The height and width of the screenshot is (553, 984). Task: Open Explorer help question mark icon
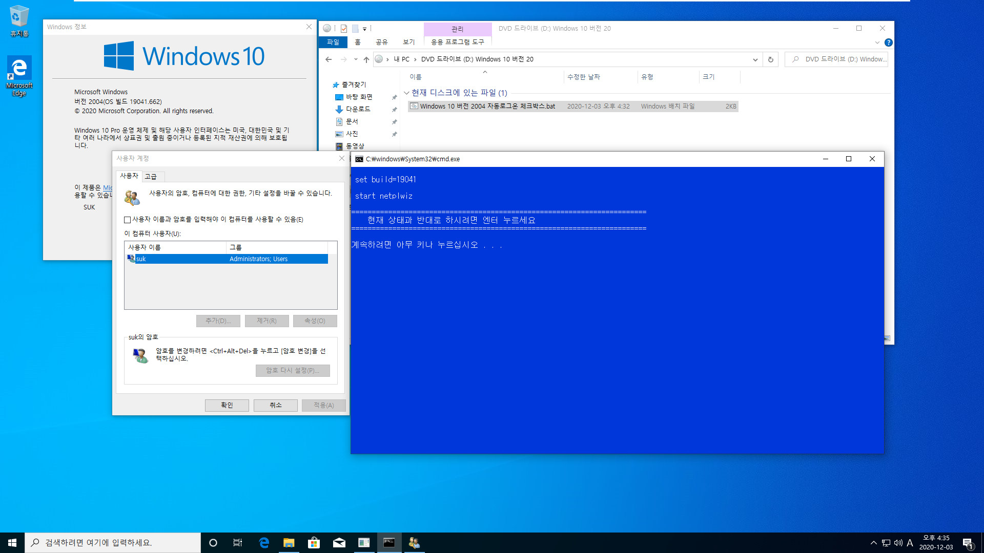pyautogui.click(x=889, y=42)
